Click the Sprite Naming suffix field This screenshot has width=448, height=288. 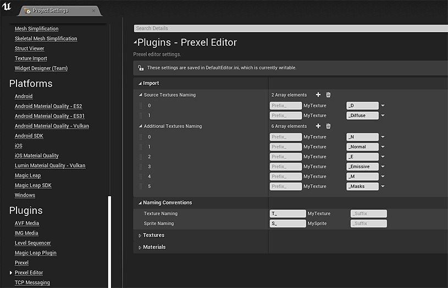pyautogui.click(x=369, y=224)
